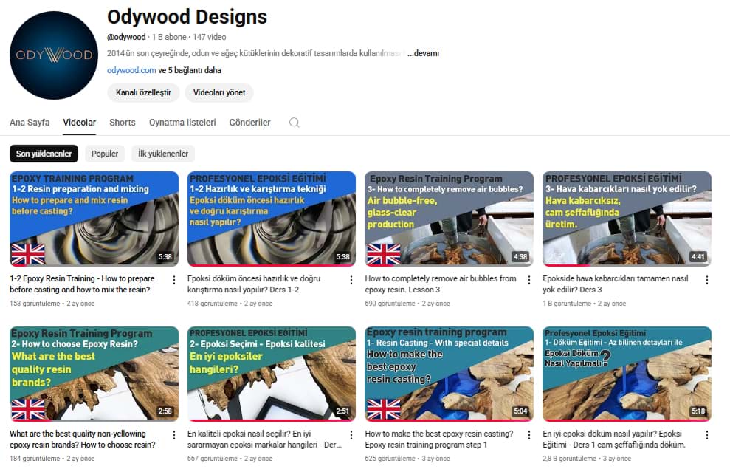Open thumbnail '3- Hava kabarcıkları nasıl yok edilir?'
730x469 pixels.
click(627, 219)
